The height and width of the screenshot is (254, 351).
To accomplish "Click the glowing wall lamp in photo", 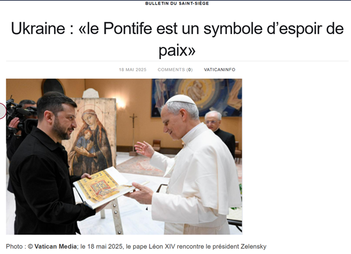I will [x=121, y=103].
